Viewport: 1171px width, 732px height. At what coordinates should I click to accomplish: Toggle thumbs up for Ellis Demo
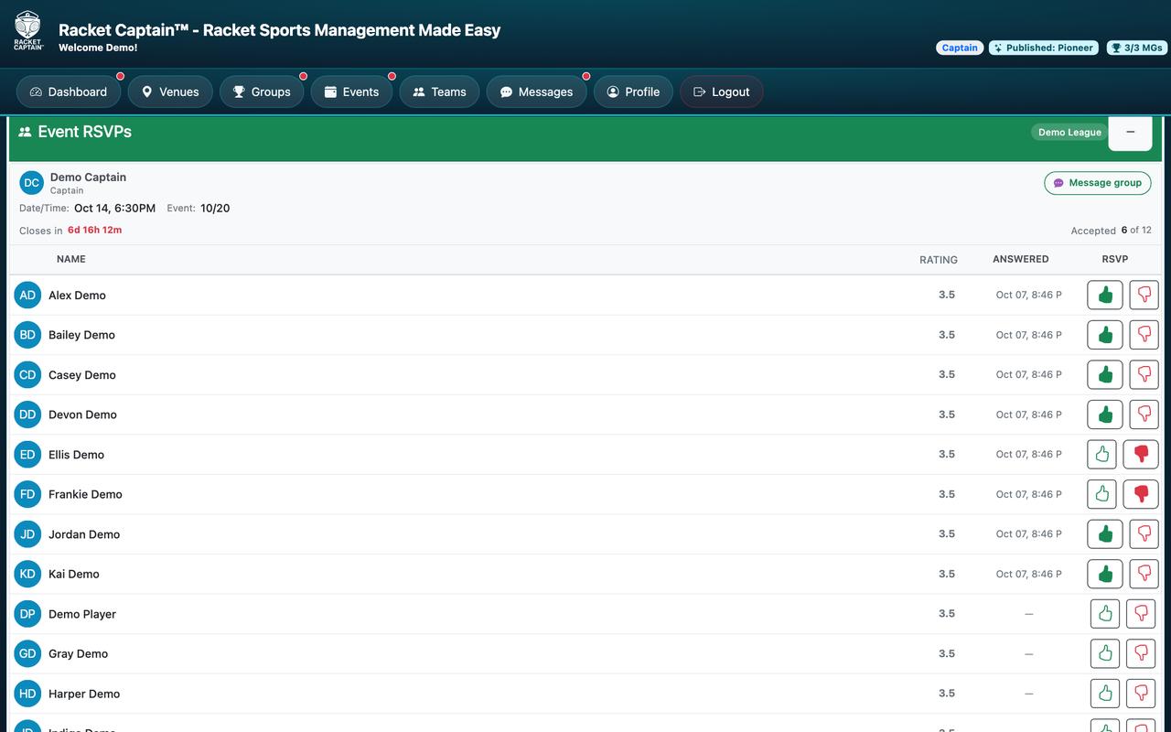[1102, 454]
